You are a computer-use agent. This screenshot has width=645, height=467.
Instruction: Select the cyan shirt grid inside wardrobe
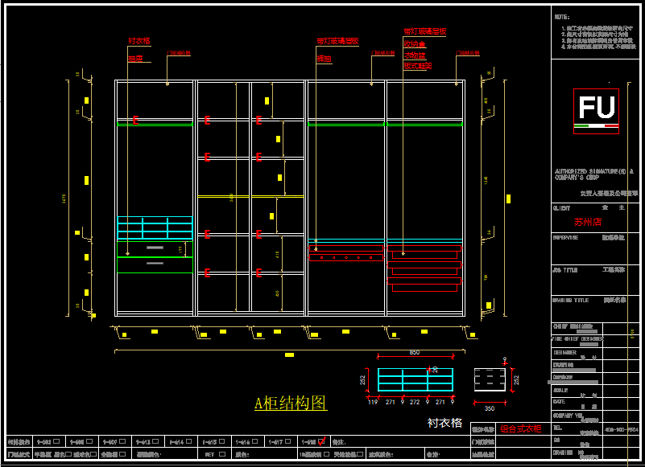tap(155, 228)
